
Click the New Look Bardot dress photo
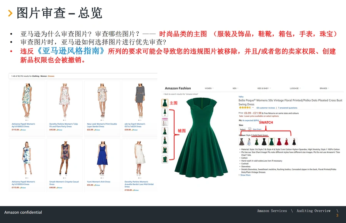click(x=102, y=100)
